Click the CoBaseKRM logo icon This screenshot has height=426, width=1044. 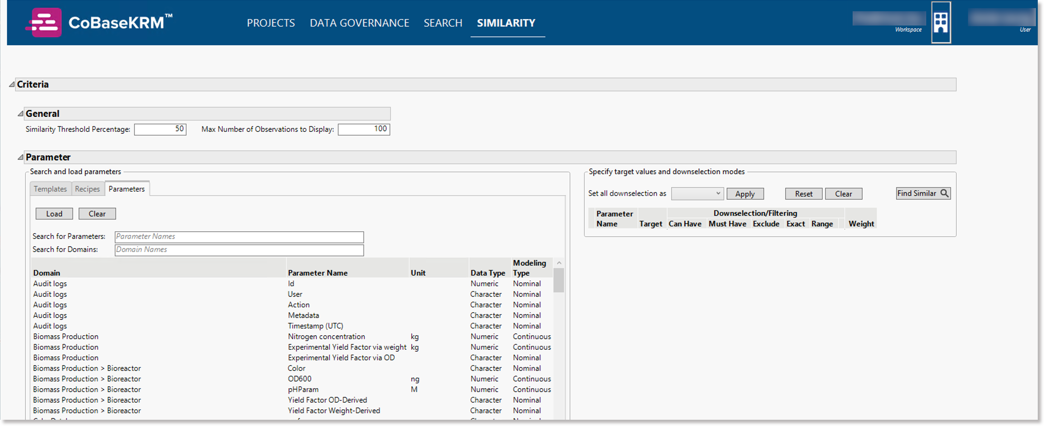pos(44,23)
